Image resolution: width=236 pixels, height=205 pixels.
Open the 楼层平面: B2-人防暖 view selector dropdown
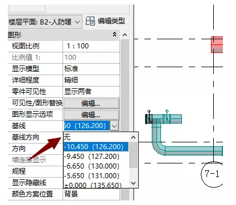[77, 22]
